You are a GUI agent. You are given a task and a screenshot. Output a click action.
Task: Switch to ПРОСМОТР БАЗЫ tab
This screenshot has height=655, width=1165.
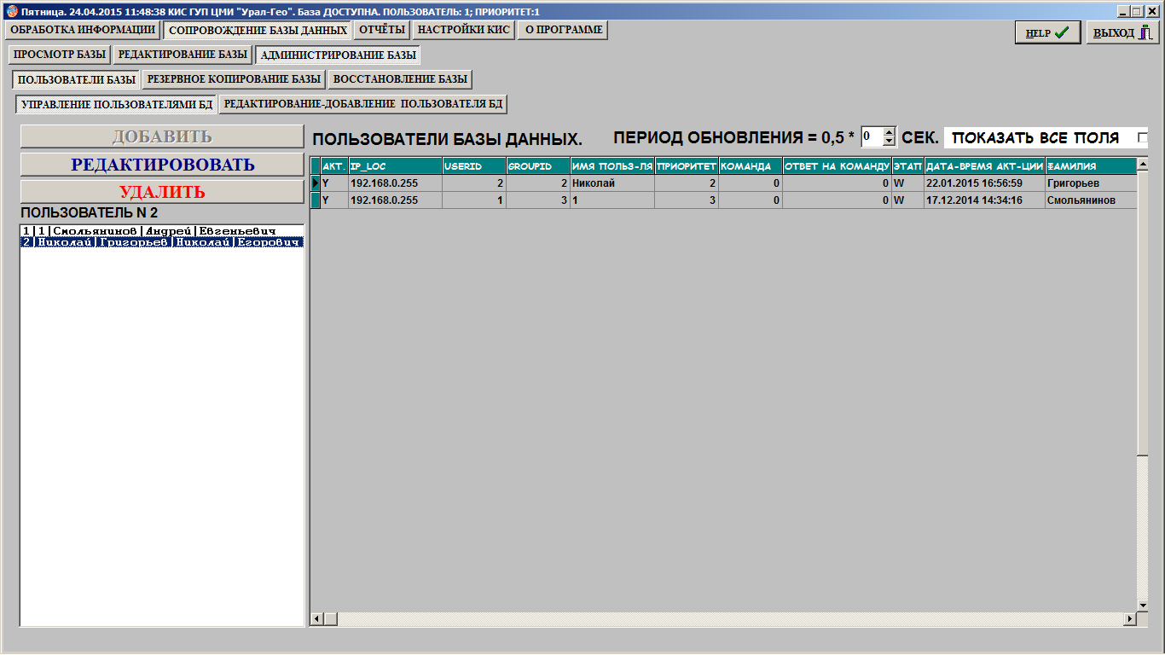click(60, 55)
